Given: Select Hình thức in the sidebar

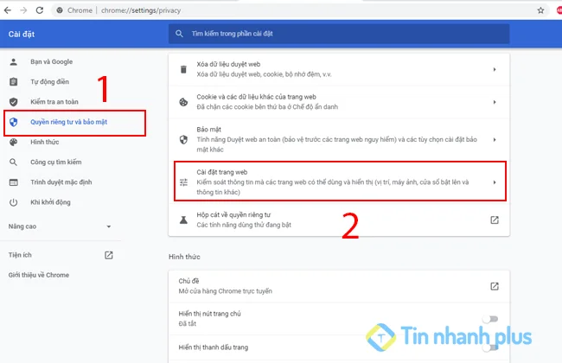Looking at the screenshot, I should pos(44,142).
